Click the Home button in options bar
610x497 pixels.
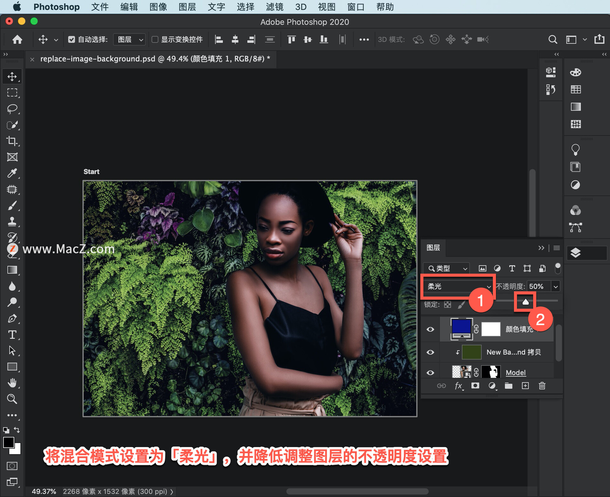[x=17, y=39]
